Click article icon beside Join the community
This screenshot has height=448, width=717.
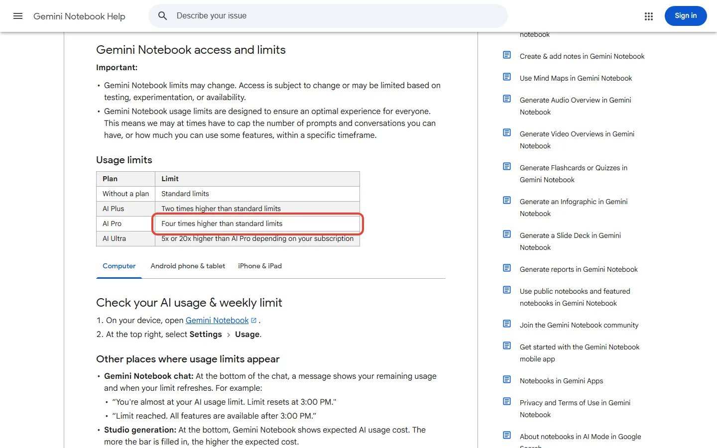507,324
